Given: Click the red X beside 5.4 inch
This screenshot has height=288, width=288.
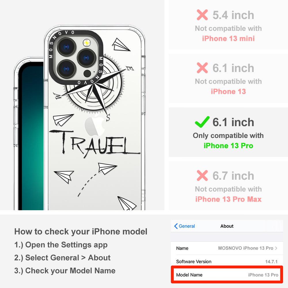Looking at the screenshot, I should point(202,15).
